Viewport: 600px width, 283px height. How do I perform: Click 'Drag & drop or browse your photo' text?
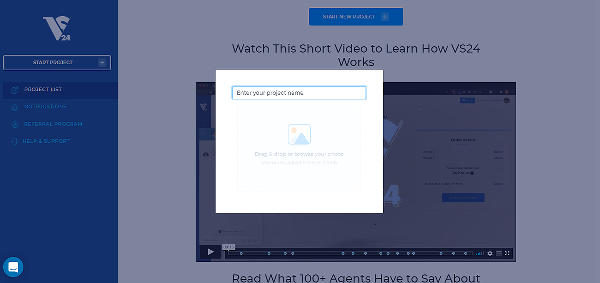[x=299, y=154]
